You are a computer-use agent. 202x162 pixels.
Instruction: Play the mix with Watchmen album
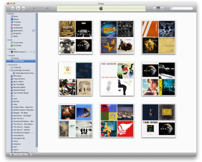pos(158,79)
